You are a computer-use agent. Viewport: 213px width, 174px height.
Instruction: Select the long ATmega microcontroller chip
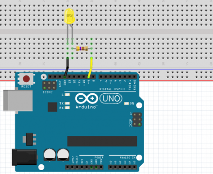pos(102,141)
